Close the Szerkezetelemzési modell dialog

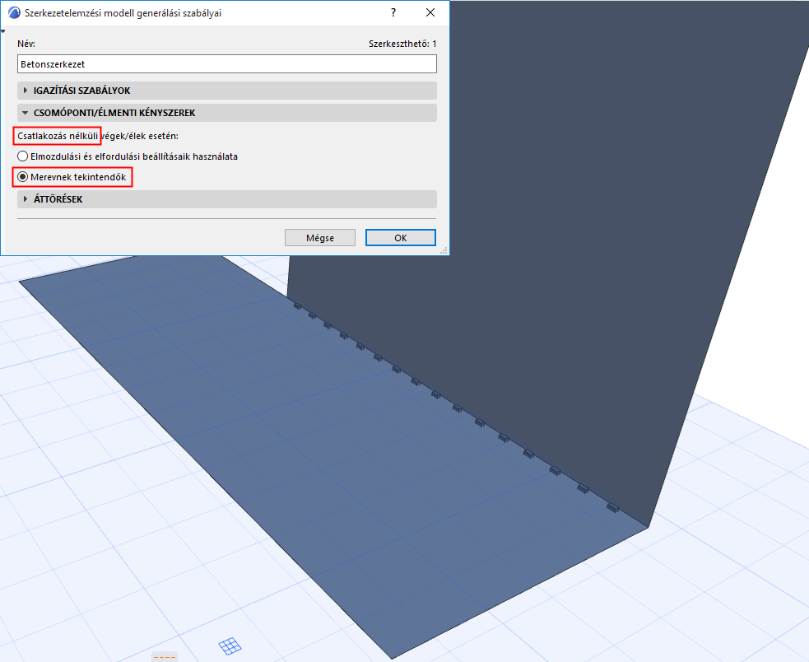click(430, 13)
